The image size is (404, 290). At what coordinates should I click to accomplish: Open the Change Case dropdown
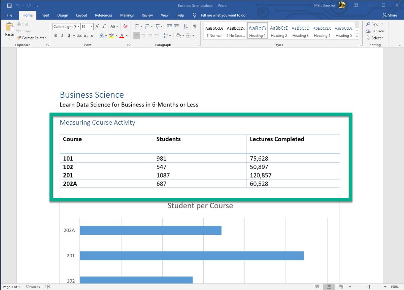click(114, 26)
